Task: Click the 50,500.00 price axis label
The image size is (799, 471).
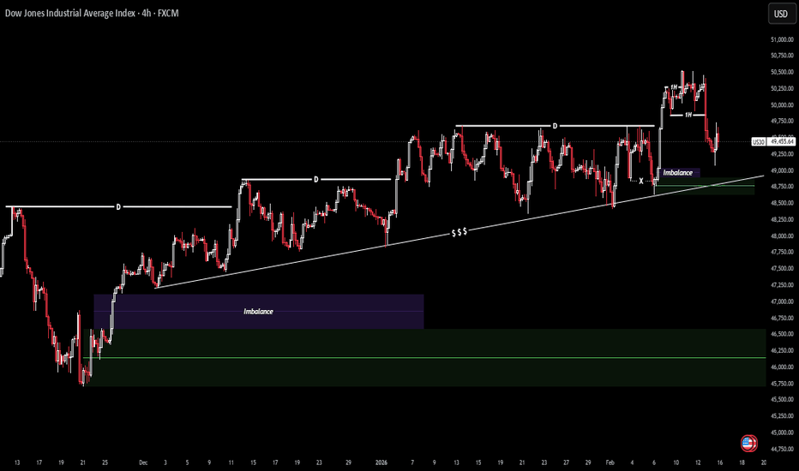Action: click(782, 72)
